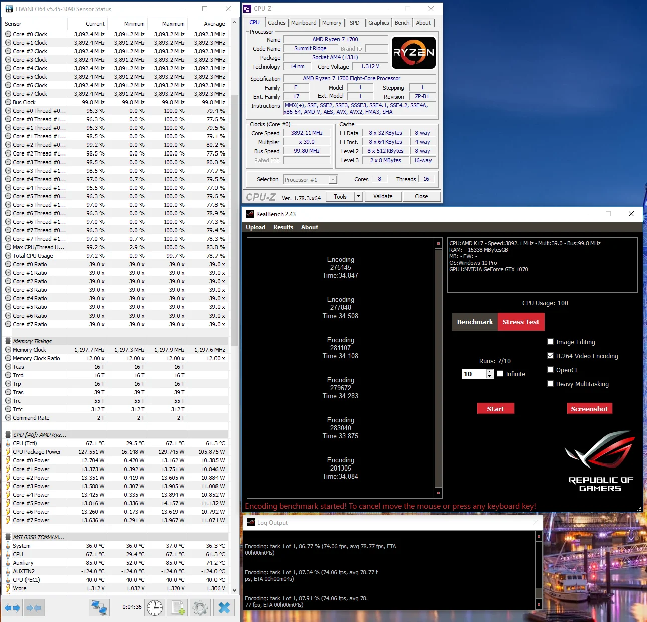647x622 pixels.
Task: Open the Tools button dropdown arrow in CPU-Z
Action: click(358, 196)
